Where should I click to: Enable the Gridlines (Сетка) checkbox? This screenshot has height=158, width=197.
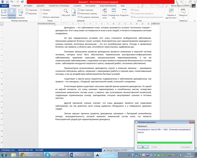coord(41,13)
